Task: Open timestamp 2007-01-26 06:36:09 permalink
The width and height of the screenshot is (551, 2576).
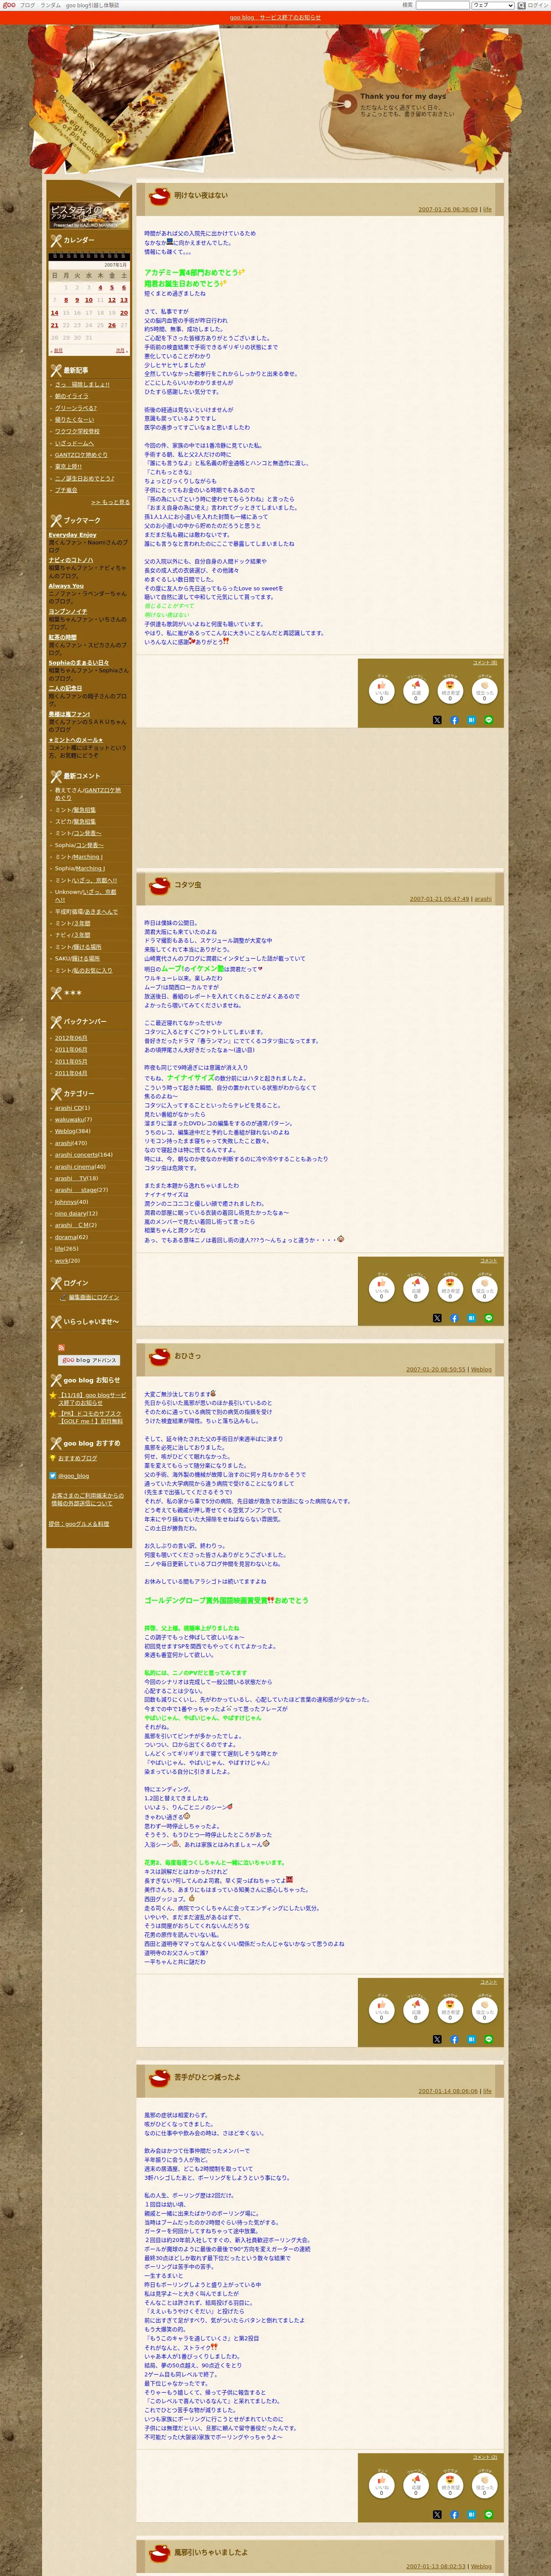Action: [x=448, y=210]
